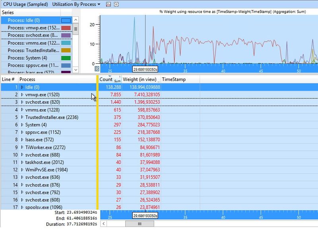Sort by the Count column header
Image resolution: width=318 pixels, height=232 pixels.
pyautogui.click(x=110, y=79)
